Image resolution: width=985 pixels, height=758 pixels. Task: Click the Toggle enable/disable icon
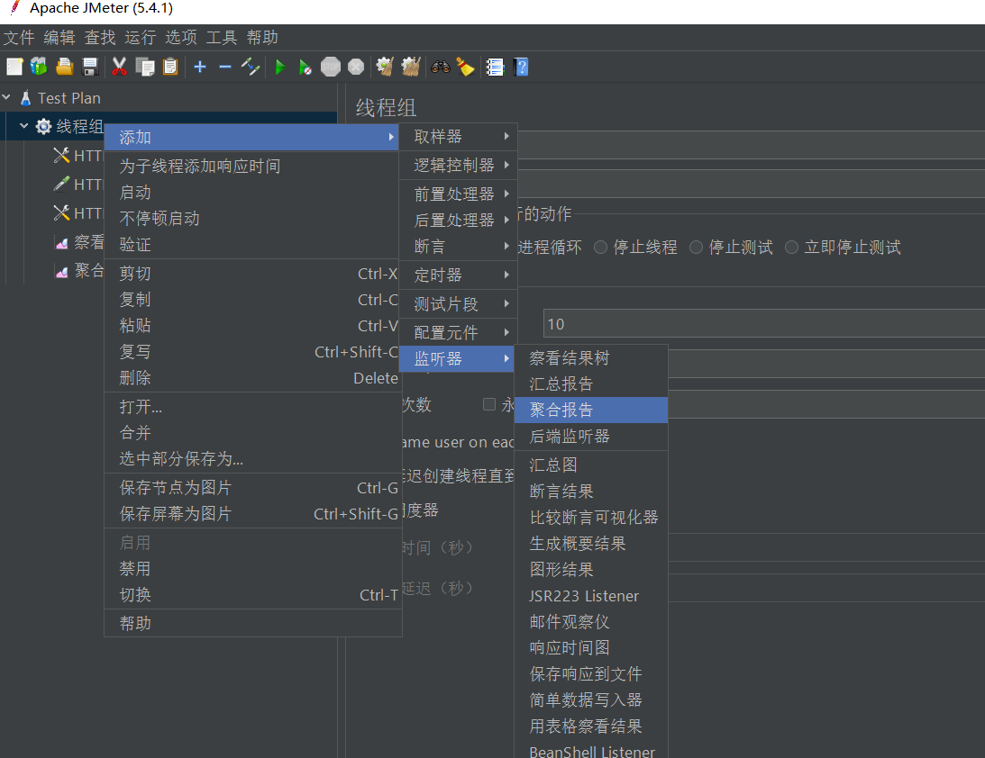tap(251, 67)
